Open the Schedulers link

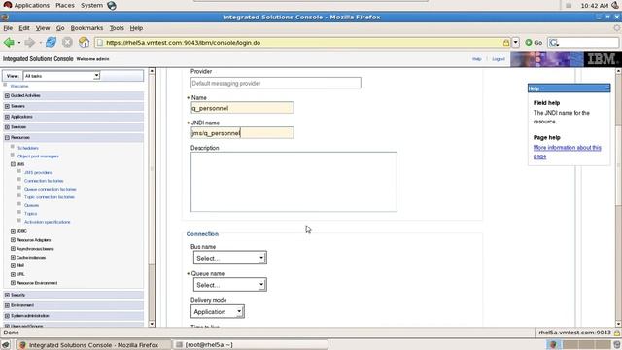tap(28, 148)
